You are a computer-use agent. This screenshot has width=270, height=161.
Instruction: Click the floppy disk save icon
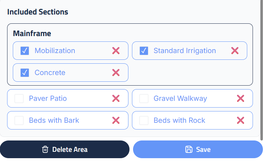[189, 149]
